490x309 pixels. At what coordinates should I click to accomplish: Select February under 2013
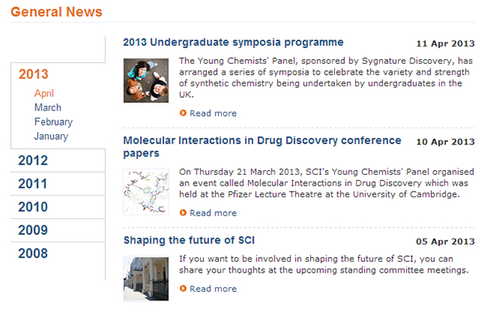[x=53, y=122]
